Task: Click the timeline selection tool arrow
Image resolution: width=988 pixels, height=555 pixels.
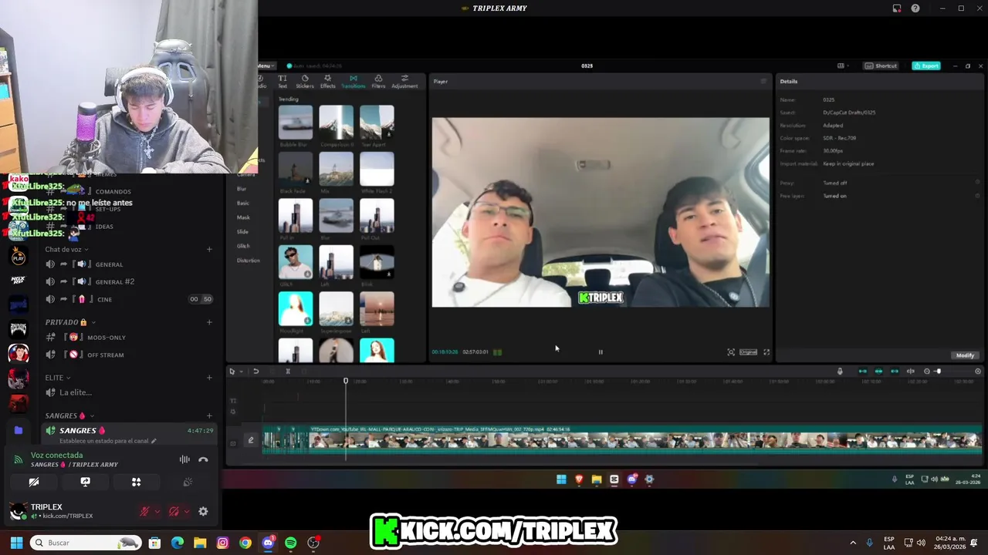Action: (x=232, y=372)
